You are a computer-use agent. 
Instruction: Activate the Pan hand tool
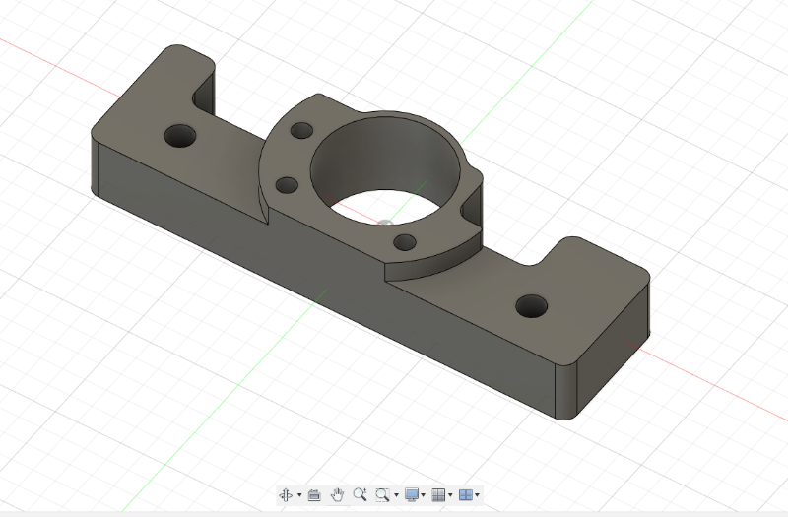pos(337,494)
